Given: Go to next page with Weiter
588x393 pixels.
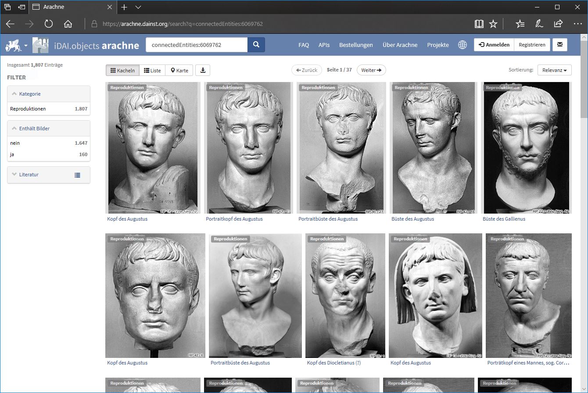Looking at the screenshot, I should (371, 70).
